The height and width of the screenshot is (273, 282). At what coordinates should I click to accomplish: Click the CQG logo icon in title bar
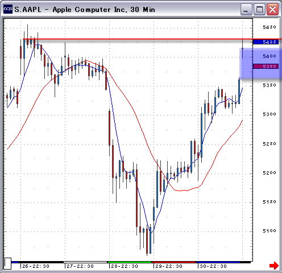pos(8,9)
